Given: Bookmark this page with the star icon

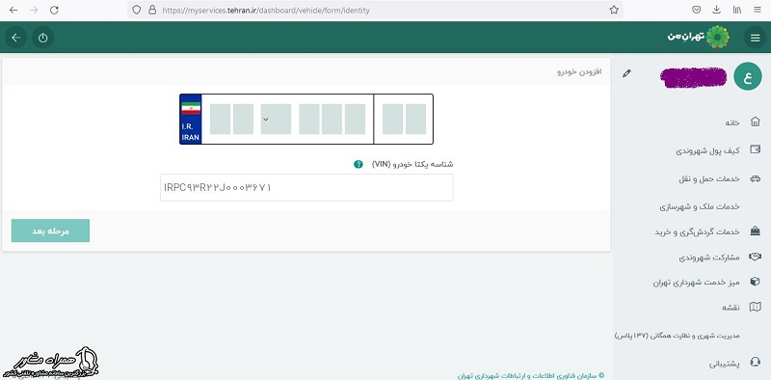Looking at the screenshot, I should tap(614, 10).
